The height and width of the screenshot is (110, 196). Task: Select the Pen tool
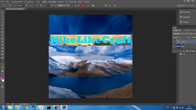click(x=2, y=58)
